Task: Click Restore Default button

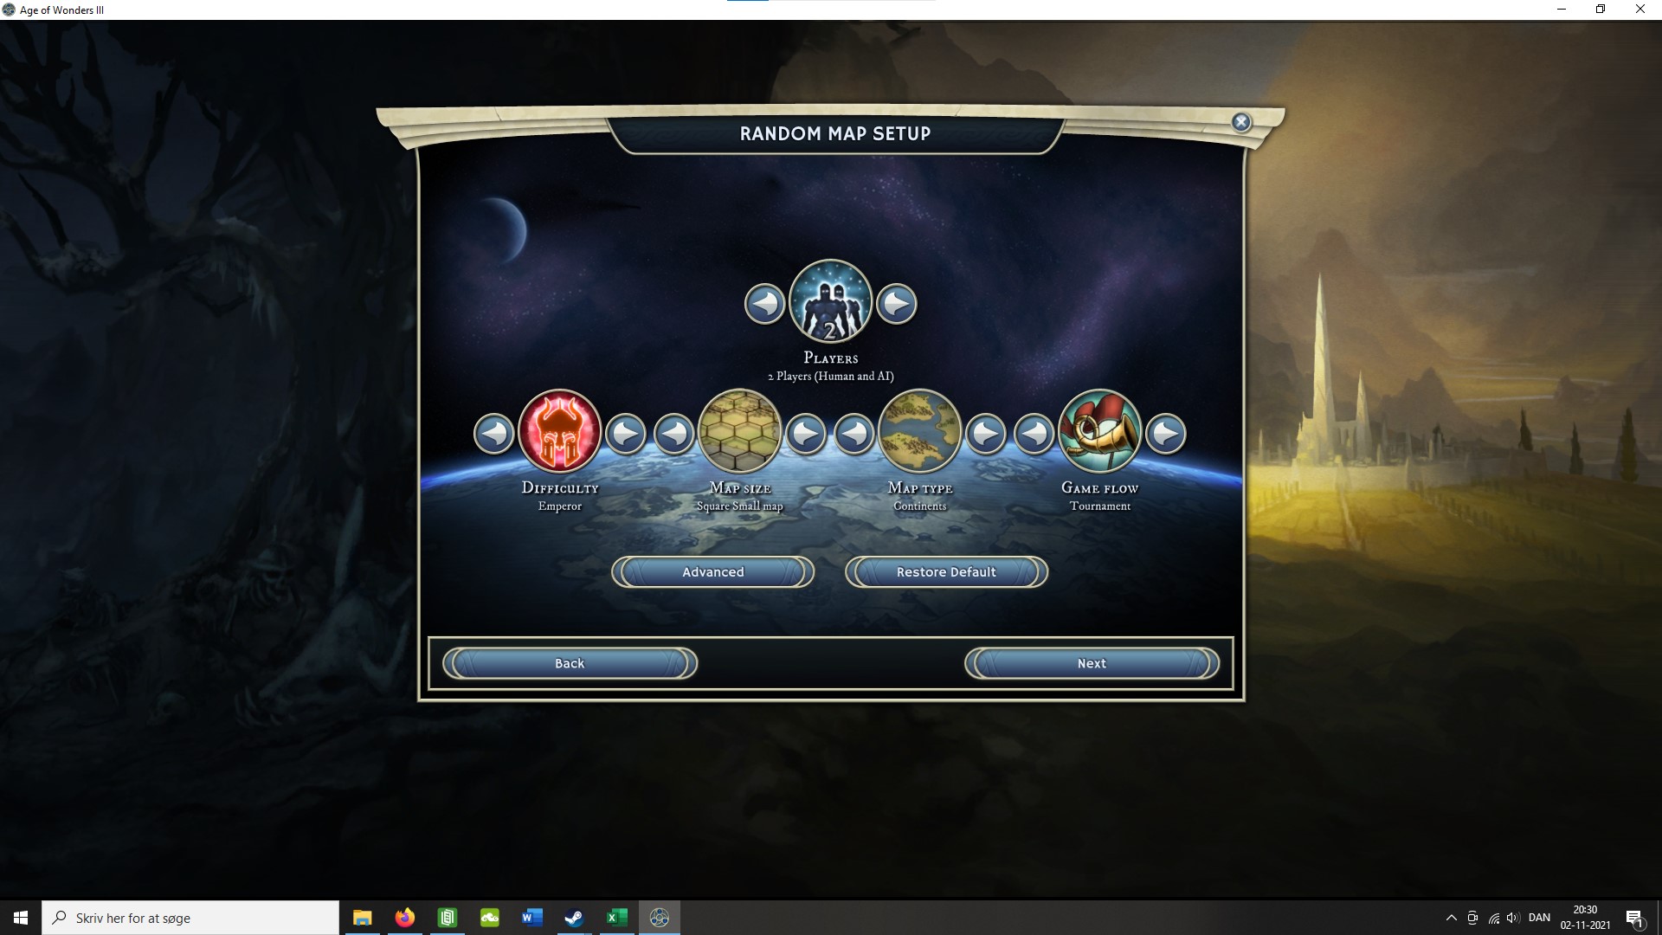Action: pos(946,571)
